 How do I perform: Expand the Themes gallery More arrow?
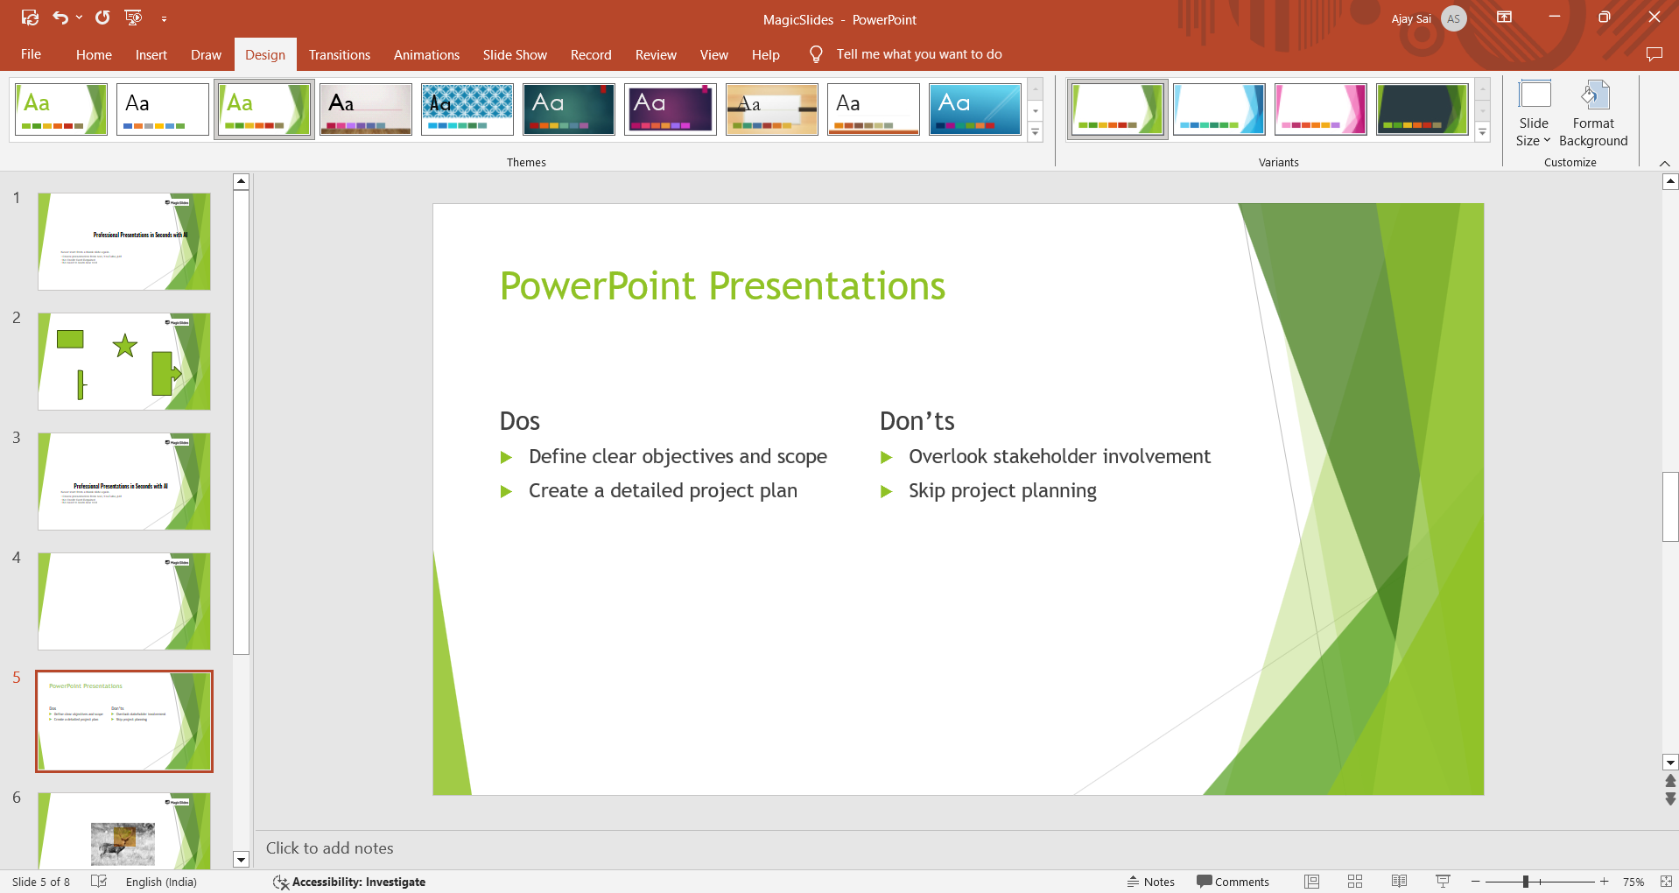[x=1035, y=133]
